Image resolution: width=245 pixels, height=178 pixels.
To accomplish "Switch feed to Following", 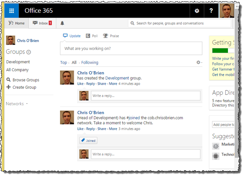I will pos(90,63).
